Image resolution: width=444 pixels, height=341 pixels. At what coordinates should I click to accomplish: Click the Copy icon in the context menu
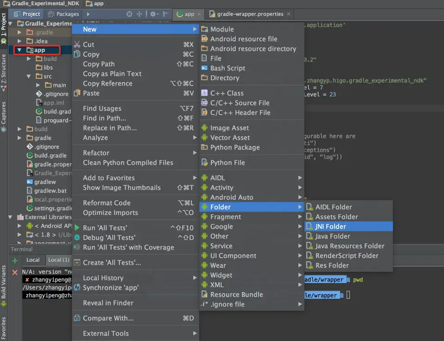[77, 54]
